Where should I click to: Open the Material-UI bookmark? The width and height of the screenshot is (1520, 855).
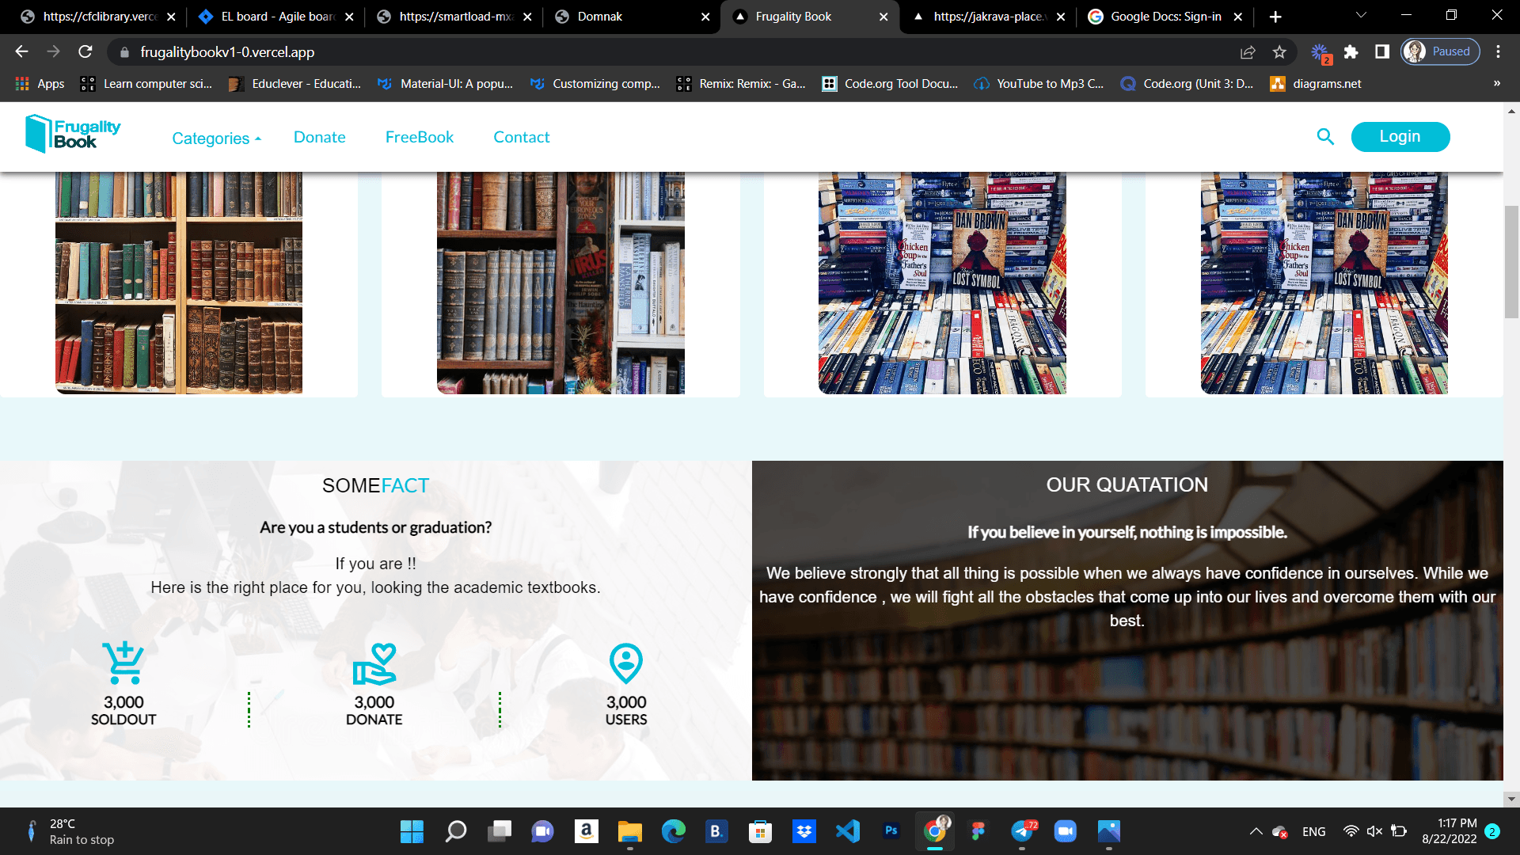click(445, 84)
